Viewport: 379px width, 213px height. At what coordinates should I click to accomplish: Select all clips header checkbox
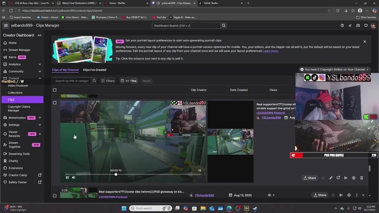(54, 90)
